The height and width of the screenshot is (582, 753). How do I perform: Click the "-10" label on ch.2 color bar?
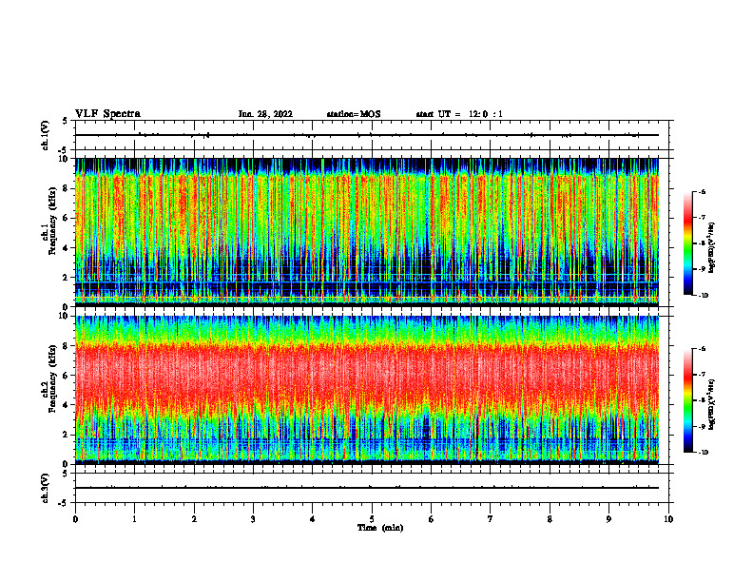[x=703, y=453]
